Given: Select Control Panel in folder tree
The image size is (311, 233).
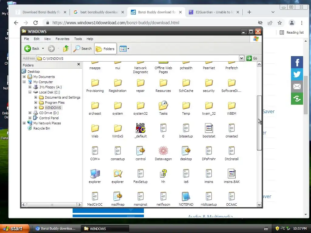Looking at the screenshot, I should pyautogui.click(x=49, y=118).
